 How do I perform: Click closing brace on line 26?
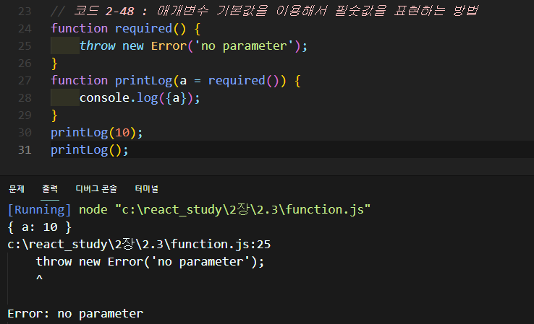pyautogui.click(x=54, y=64)
